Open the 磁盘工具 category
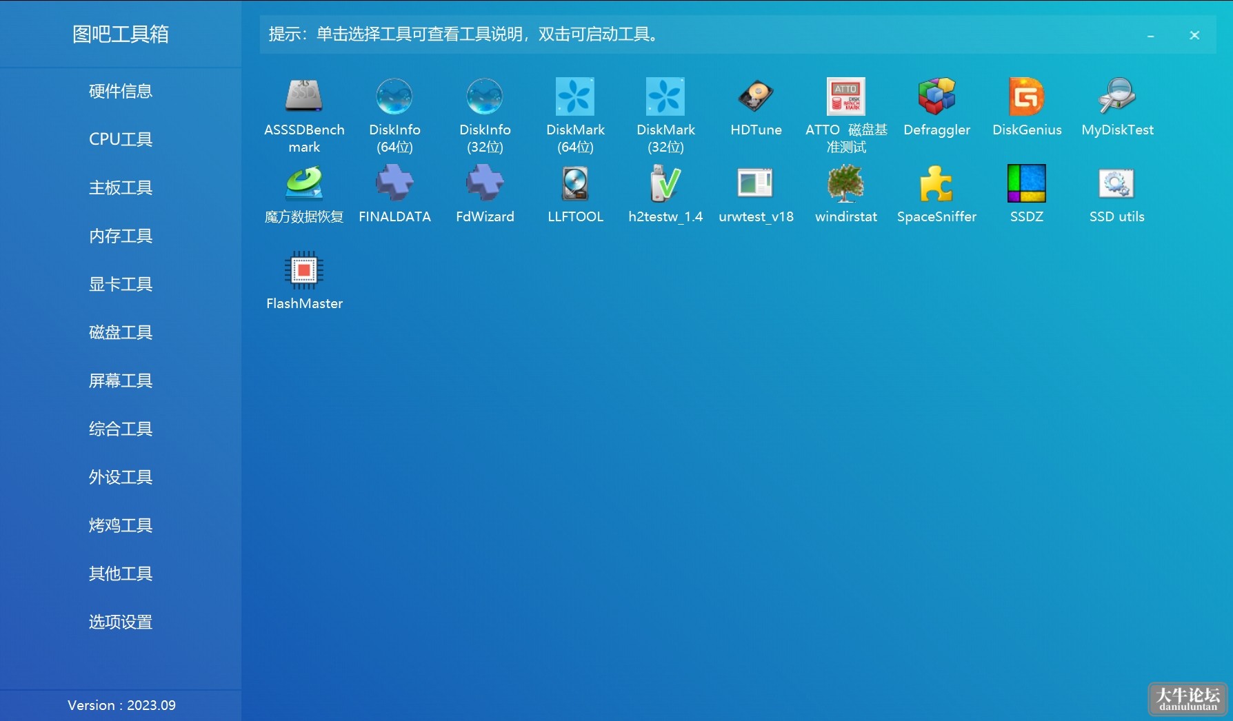 point(121,332)
